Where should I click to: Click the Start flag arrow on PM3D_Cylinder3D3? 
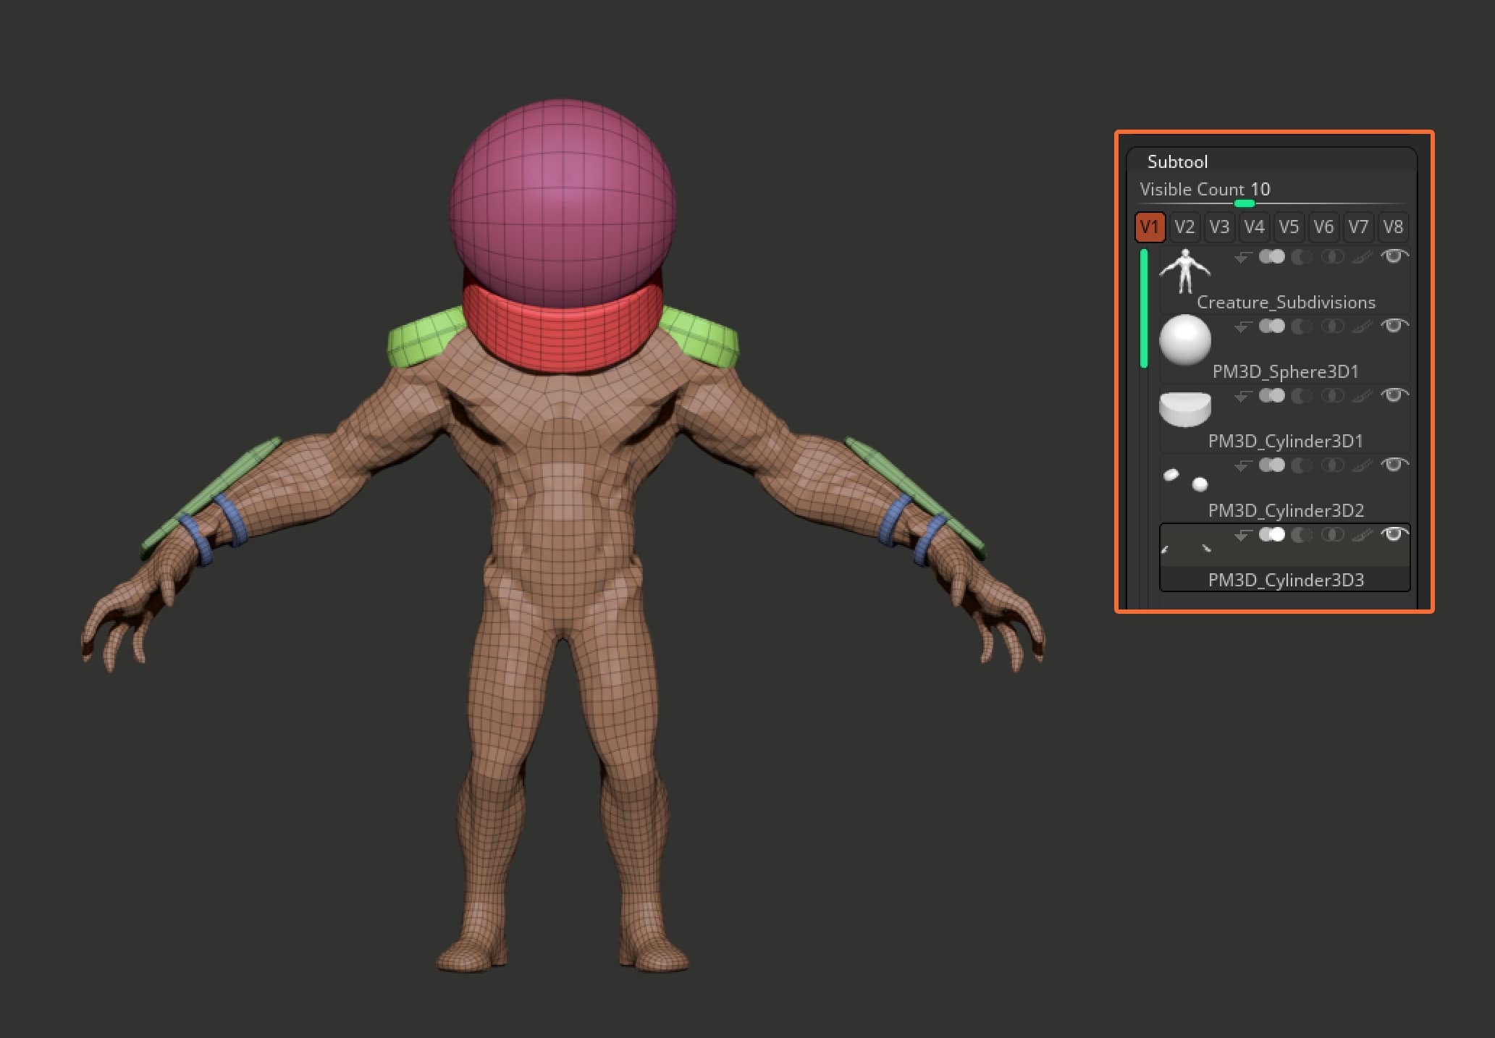tap(1243, 535)
